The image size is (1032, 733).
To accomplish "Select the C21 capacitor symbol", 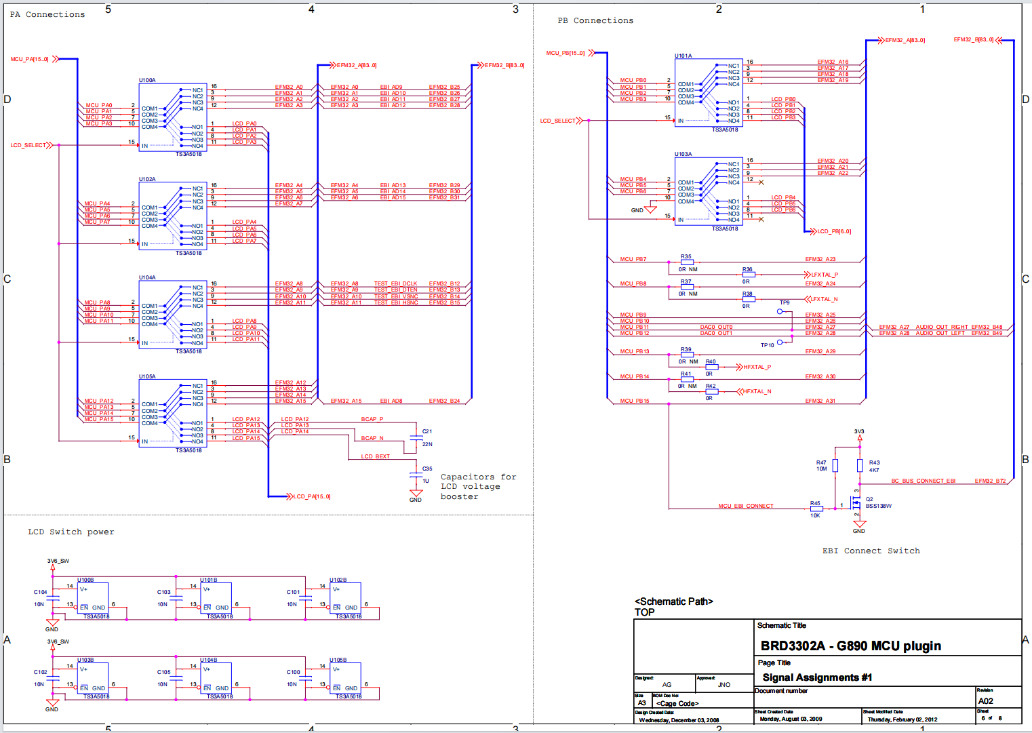I will pyautogui.click(x=414, y=438).
